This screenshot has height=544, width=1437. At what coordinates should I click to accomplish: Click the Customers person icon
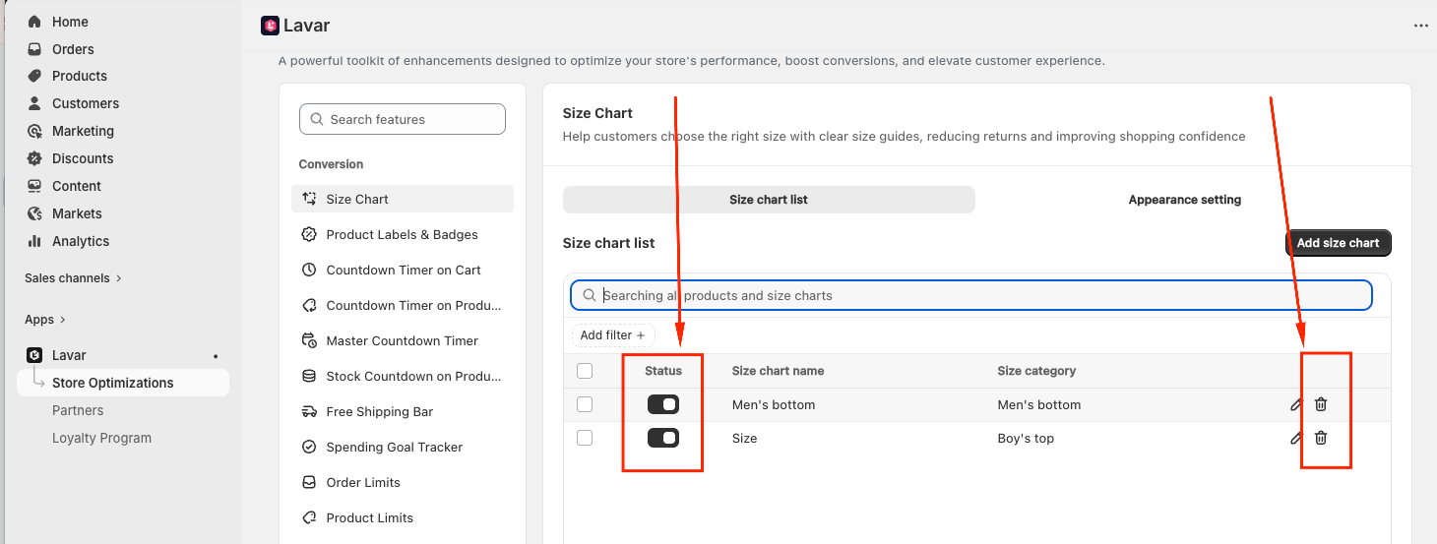pos(34,103)
